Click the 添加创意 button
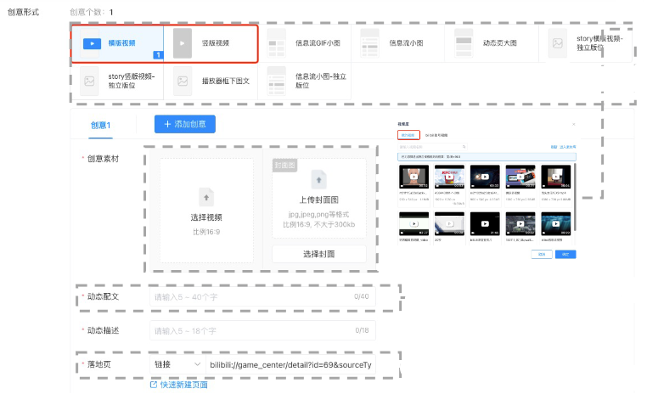647x411 pixels. point(185,124)
